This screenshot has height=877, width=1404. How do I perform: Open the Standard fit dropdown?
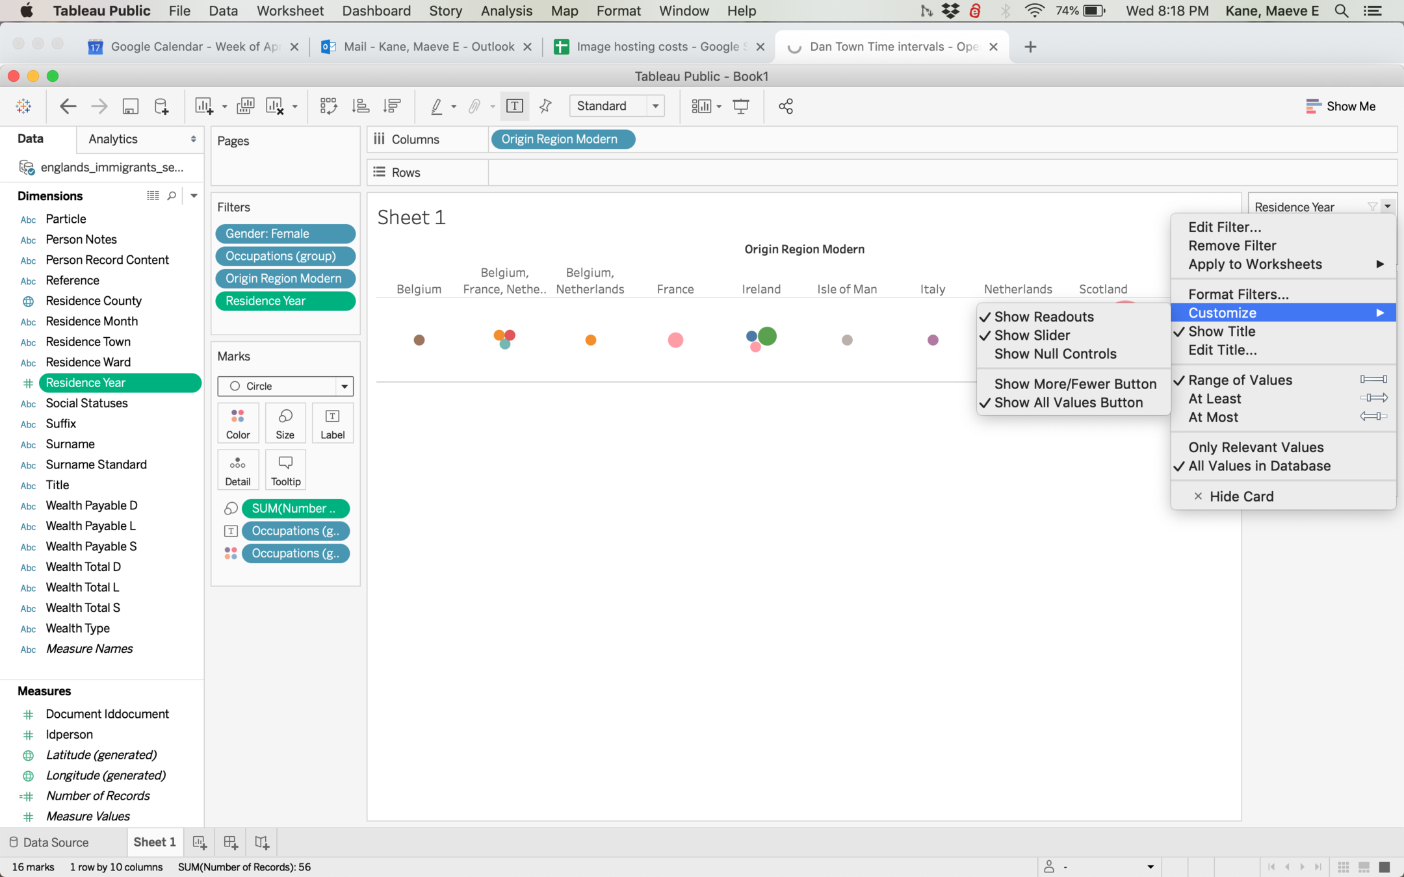point(616,106)
